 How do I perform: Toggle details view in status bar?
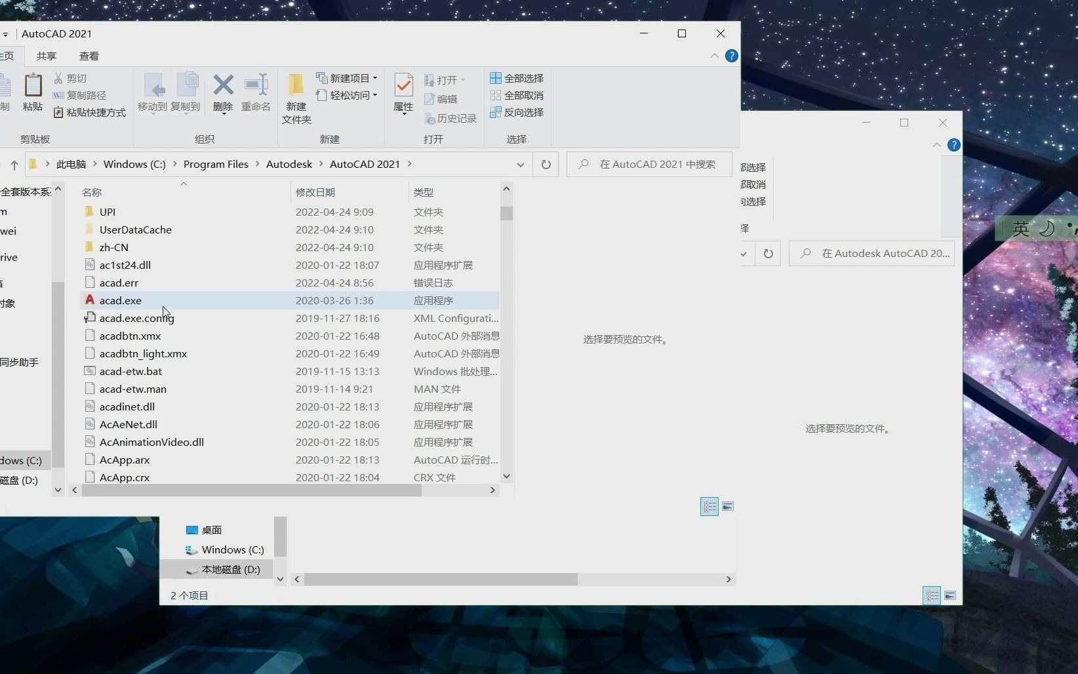click(709, 506)
